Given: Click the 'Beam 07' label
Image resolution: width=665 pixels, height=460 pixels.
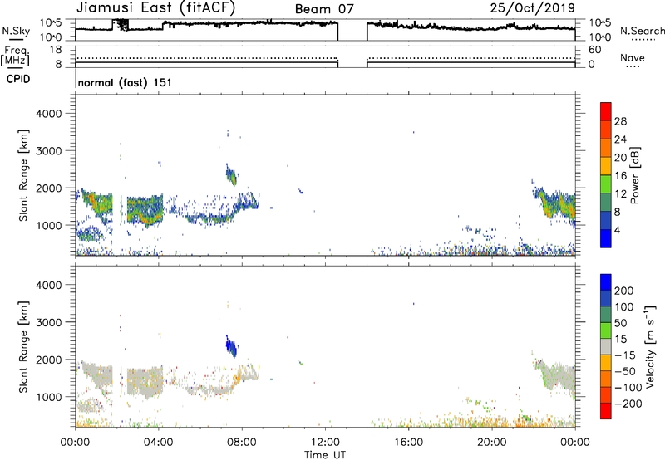Looking at the screenshot, I should click(324, 9).
